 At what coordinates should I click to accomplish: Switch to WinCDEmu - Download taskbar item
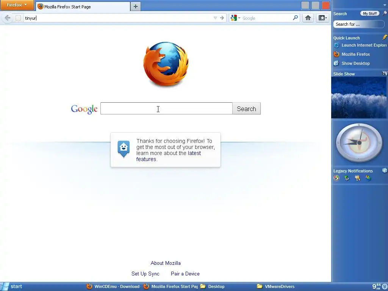[113, 286]
